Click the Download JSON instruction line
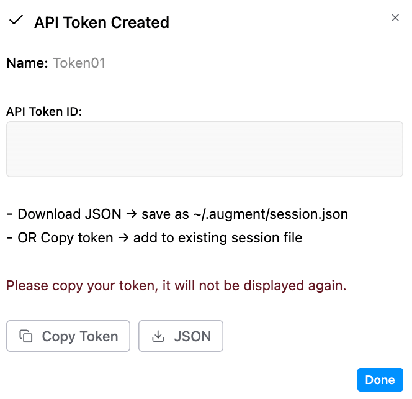 pos(177,214)
